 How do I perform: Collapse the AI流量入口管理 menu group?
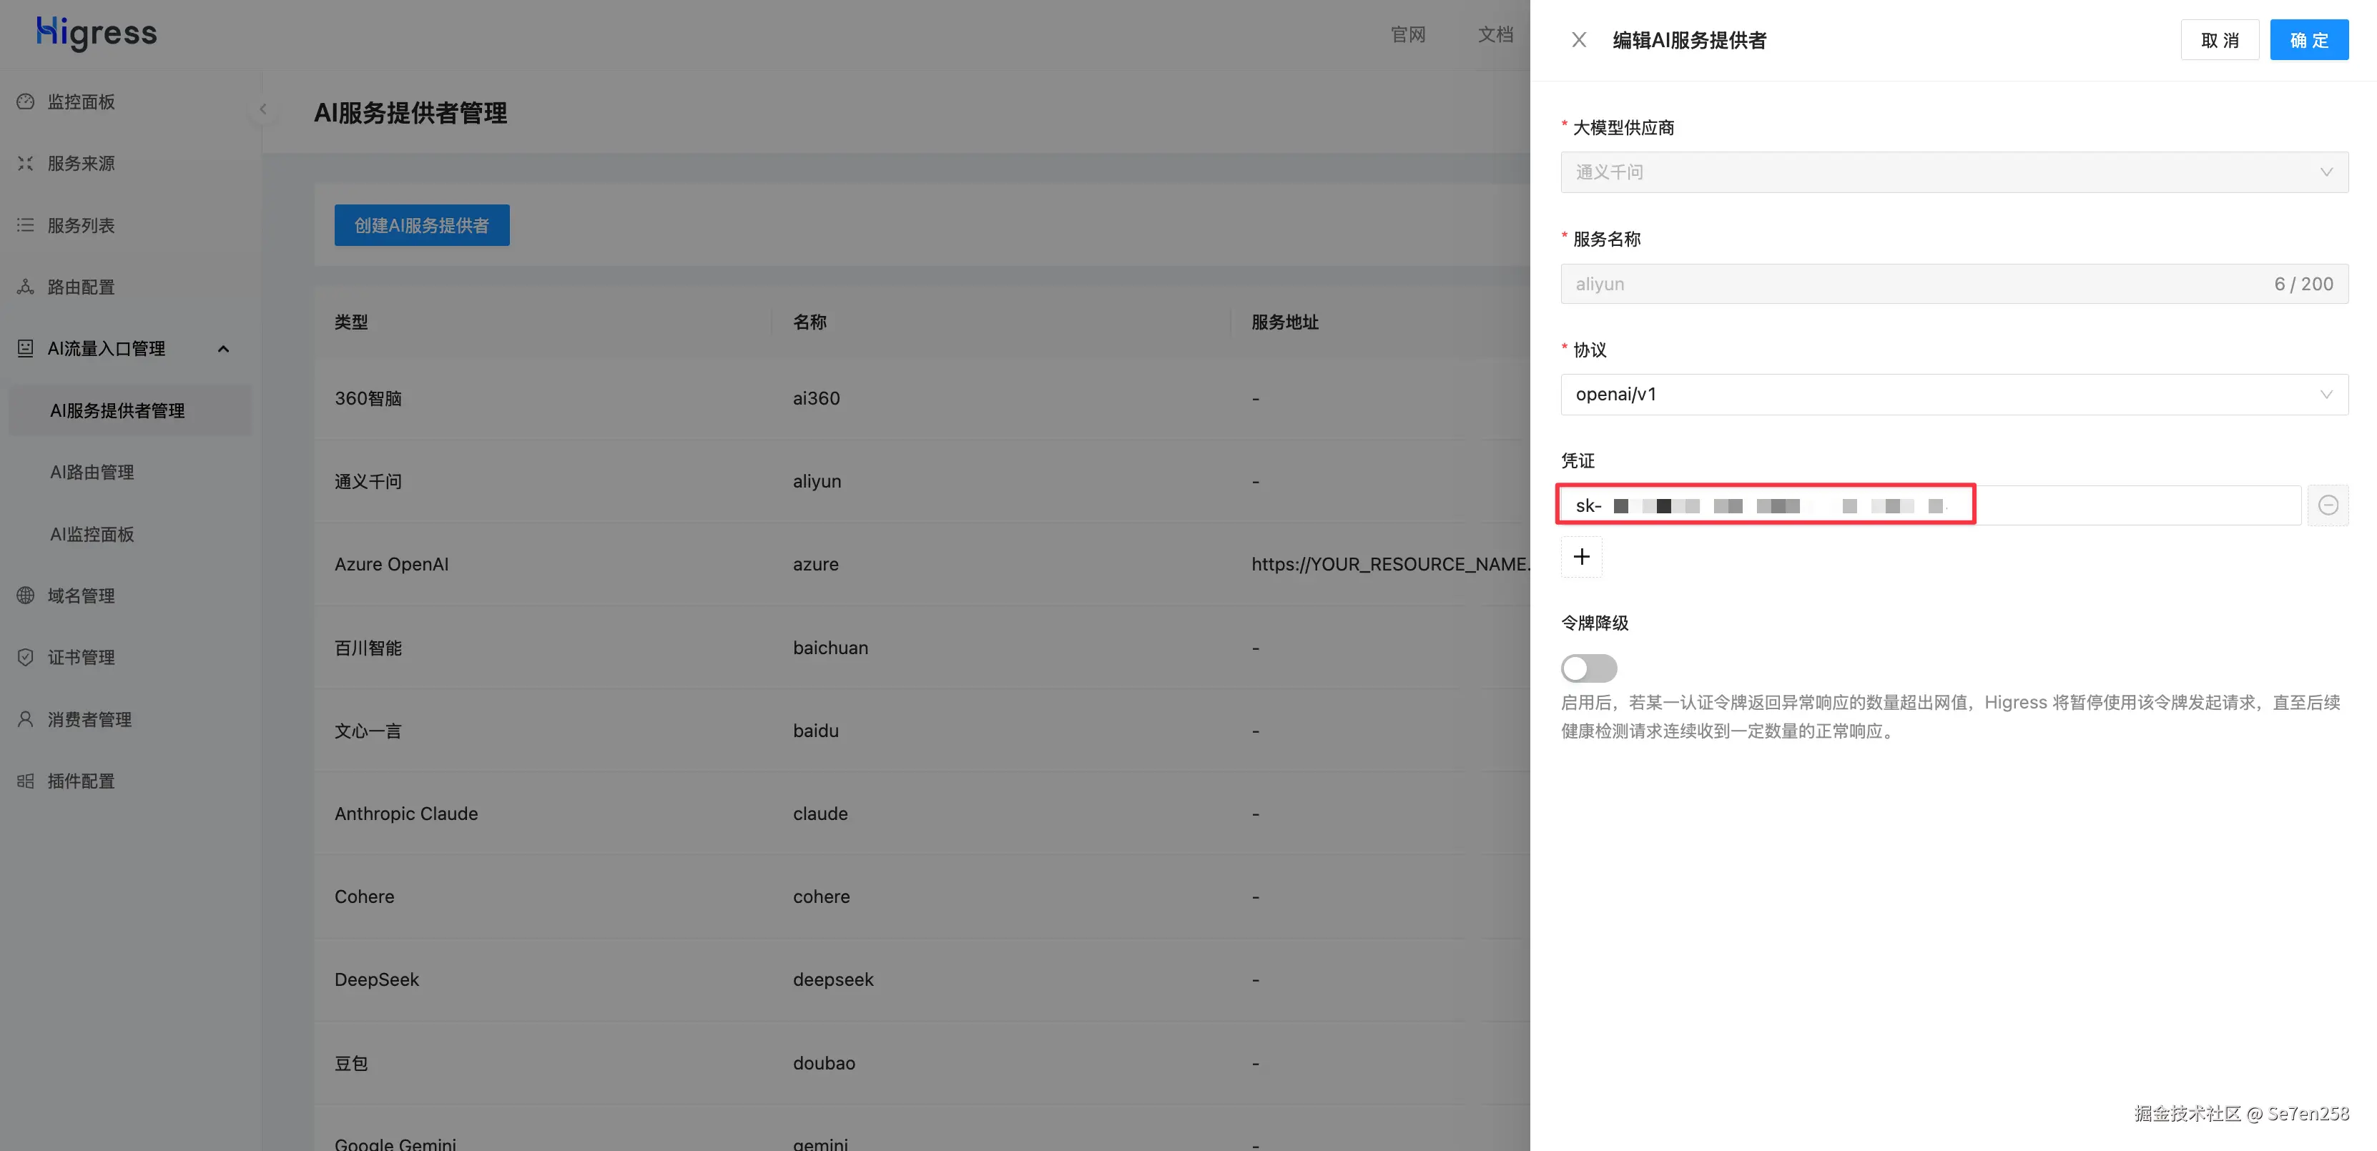tap(222, 349)
